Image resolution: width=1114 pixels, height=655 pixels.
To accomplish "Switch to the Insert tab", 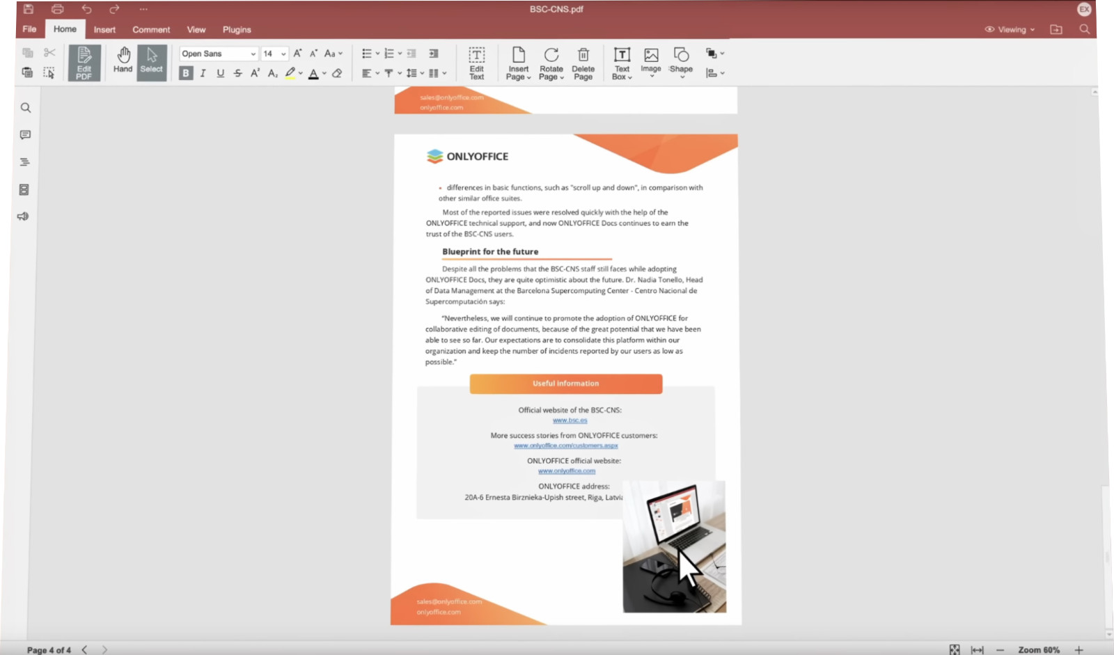I will [x=105, y=30].
